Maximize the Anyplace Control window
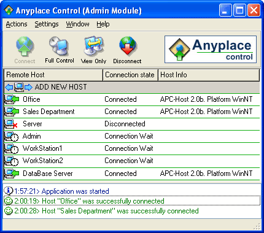264x233 pixels. click(239, 10)
